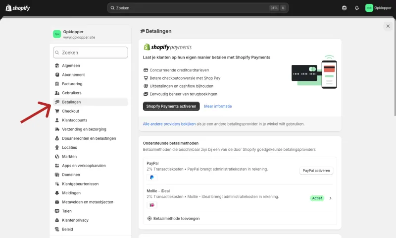This screenshot has height=238, width=396.
Task: Open Abonnement settings
Action: 91,74
